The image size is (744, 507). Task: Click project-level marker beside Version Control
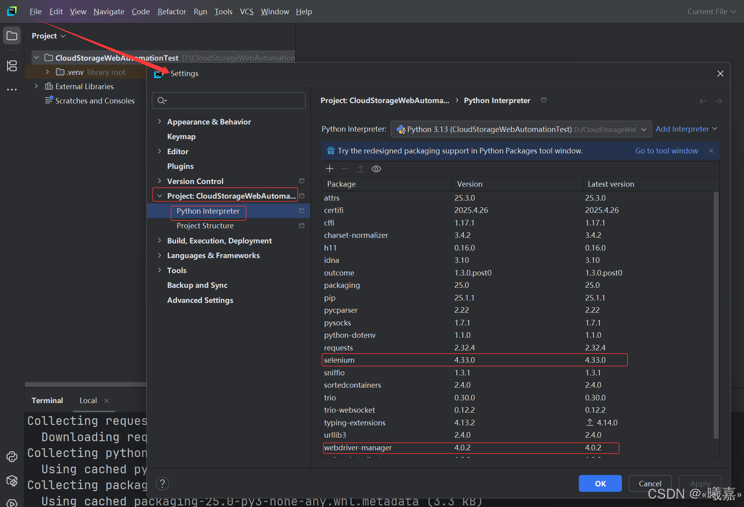point(301,181)
